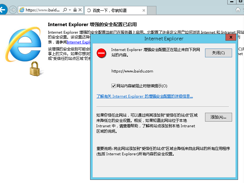Stop loading with the address bar X
Viewport: 244px width, 183px height.
coord(80,10)
